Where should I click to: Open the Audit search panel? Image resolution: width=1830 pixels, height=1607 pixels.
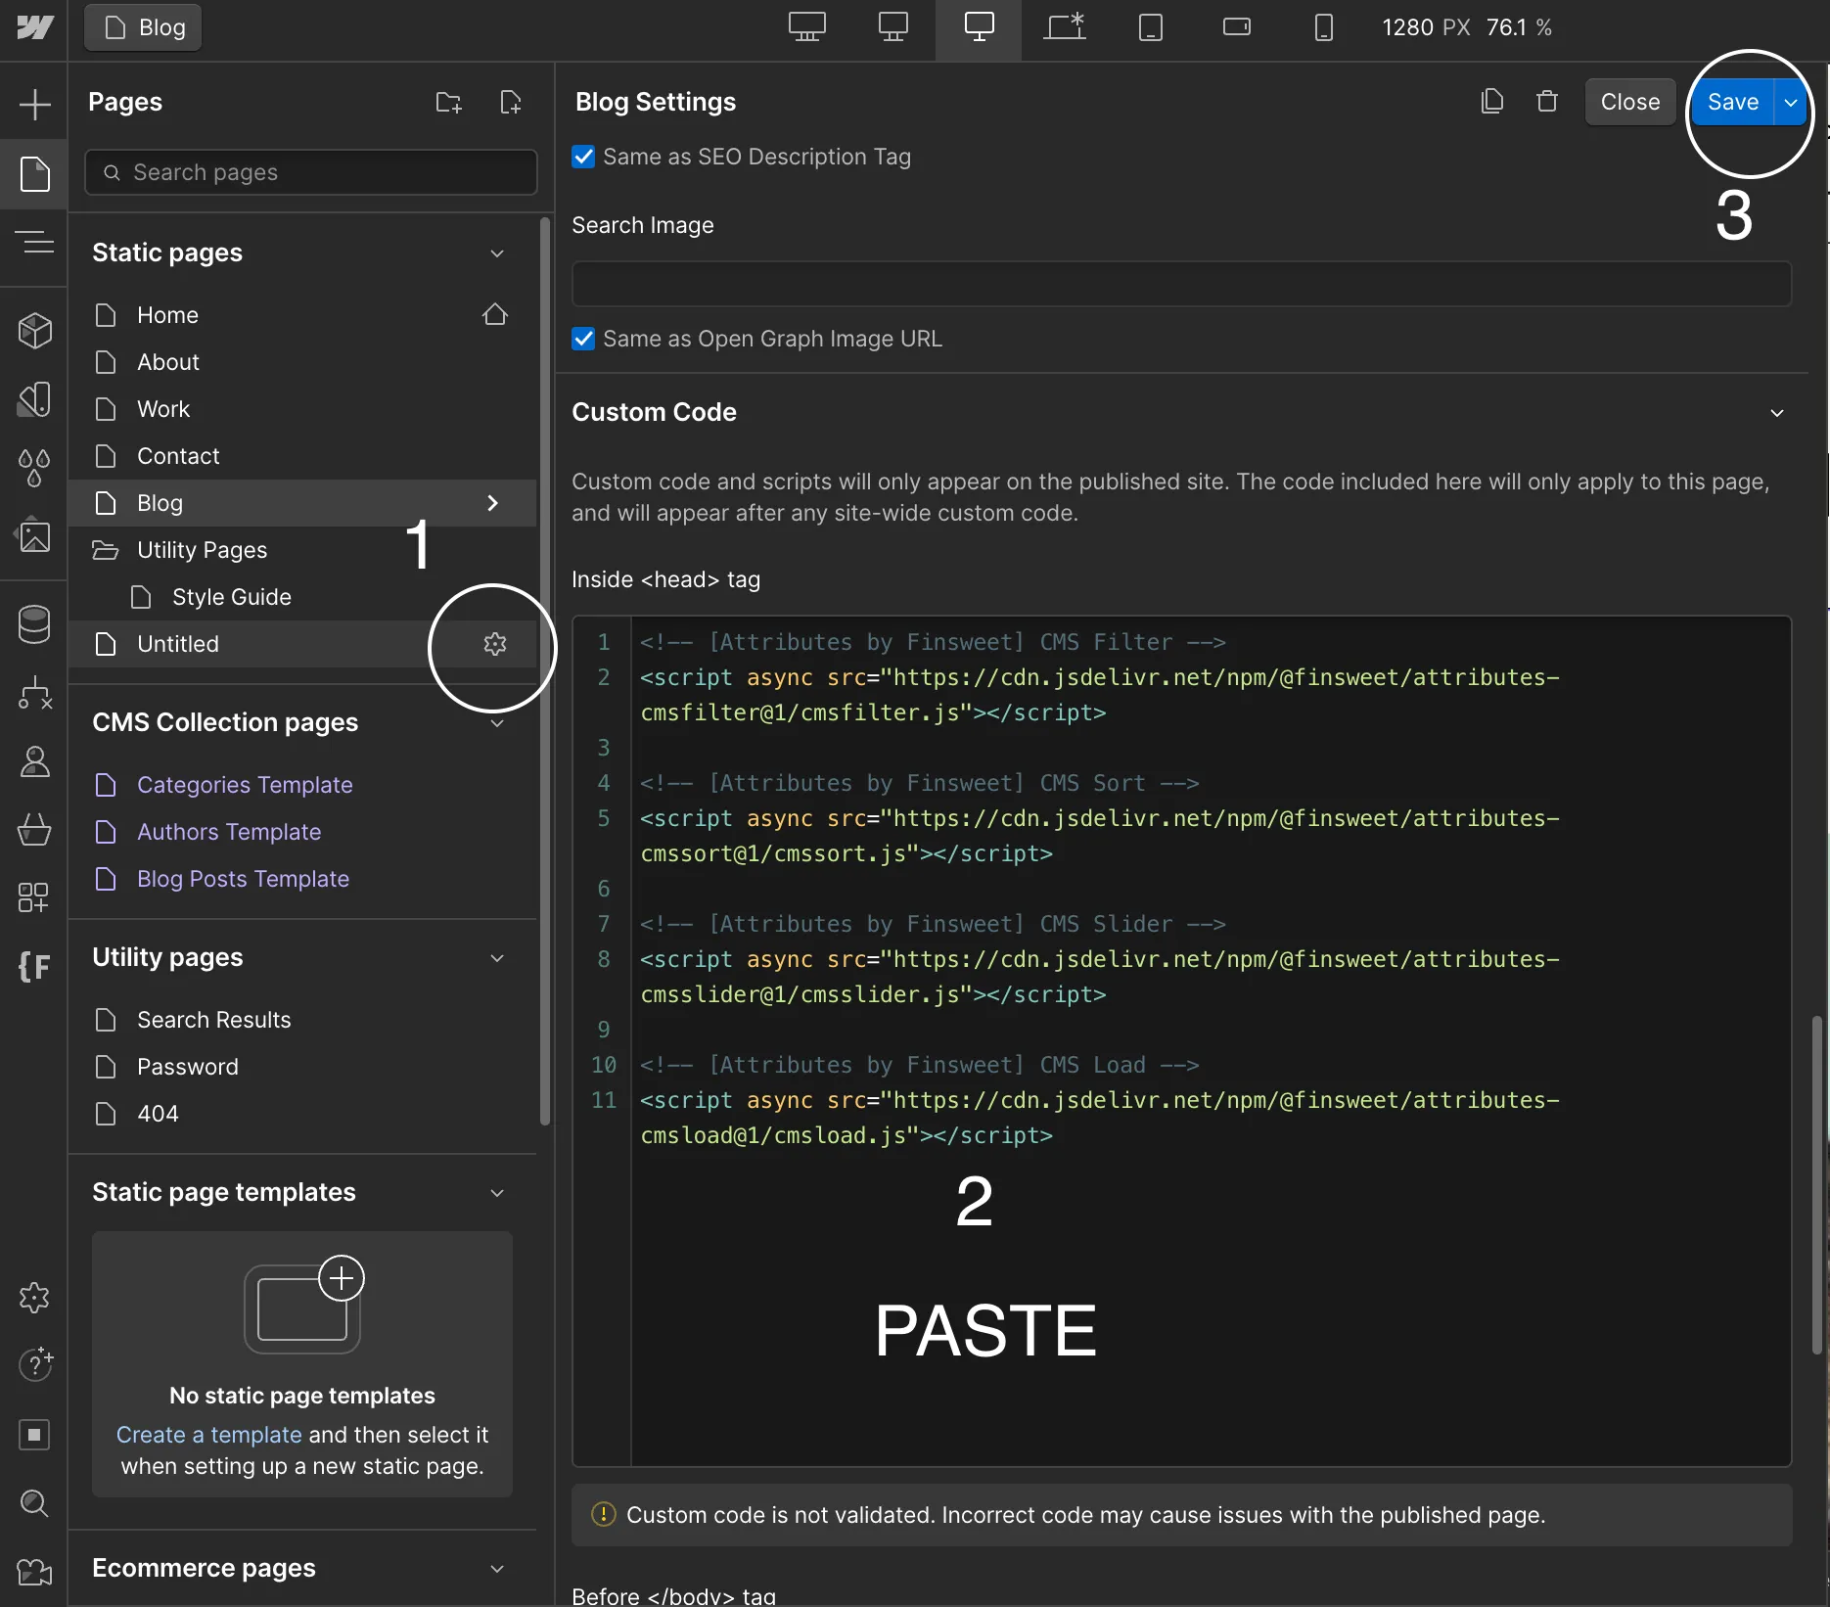click(34, 1502)
